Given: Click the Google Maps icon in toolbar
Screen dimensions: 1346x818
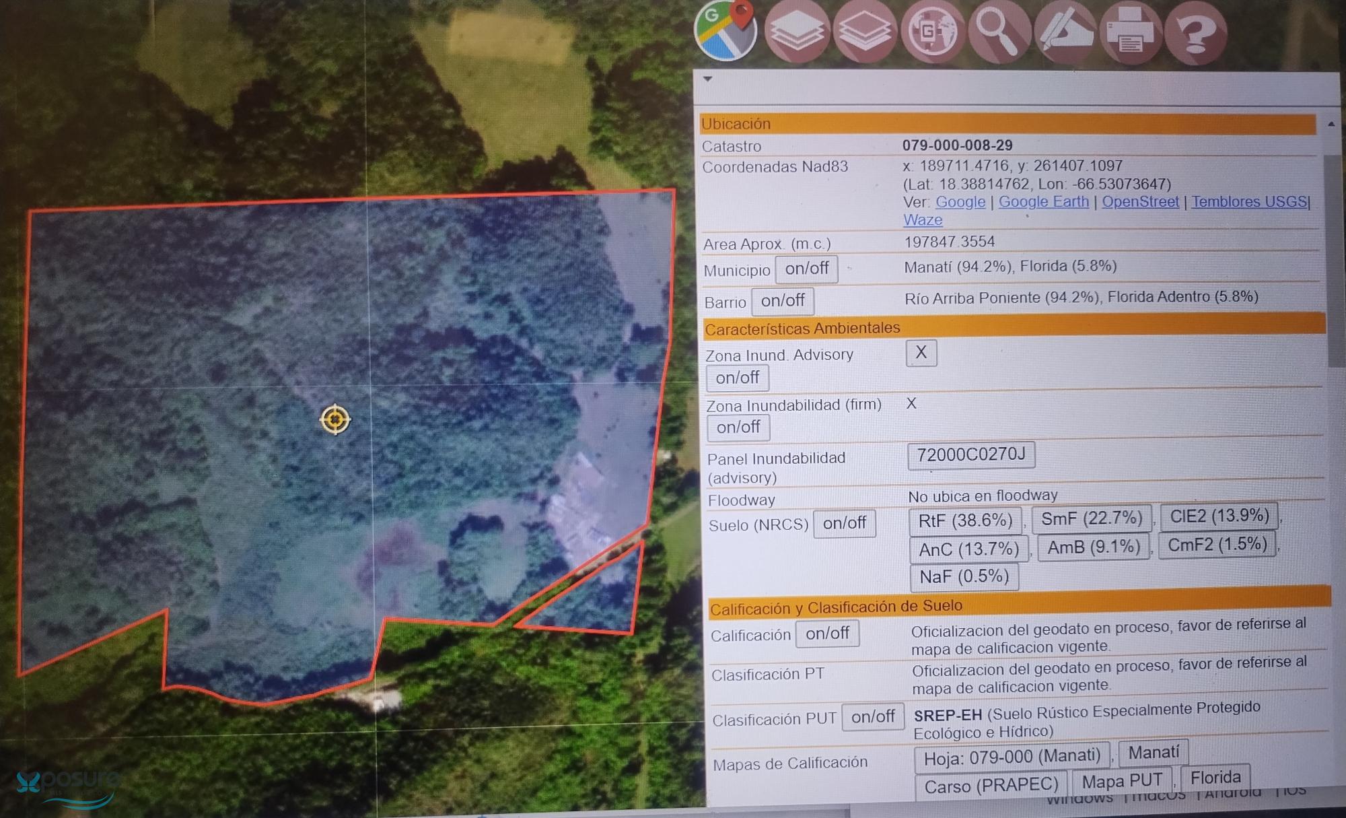Looking at the screenshot, I should (x=726, y=31).
